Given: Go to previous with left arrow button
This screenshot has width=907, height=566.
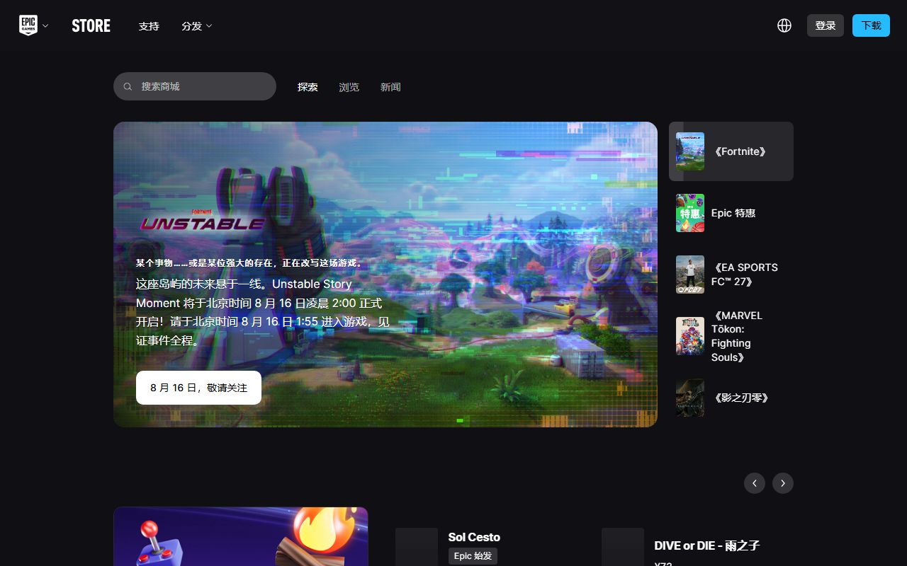Looking at the screenshot, I should click(755, 483).
